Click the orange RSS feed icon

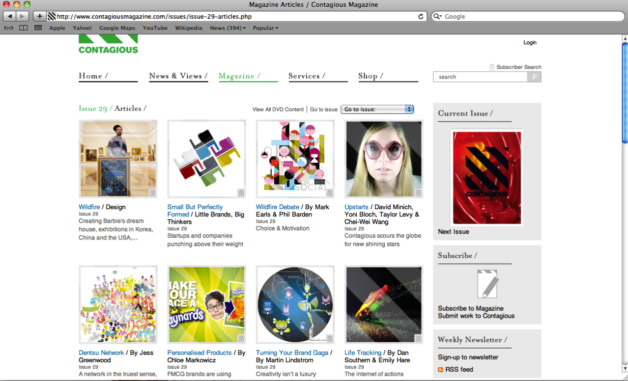441,370
